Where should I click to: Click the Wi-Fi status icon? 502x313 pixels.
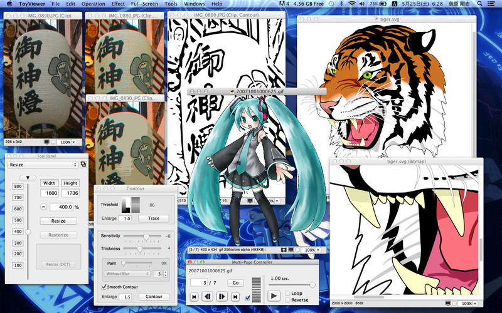point(352,4)
